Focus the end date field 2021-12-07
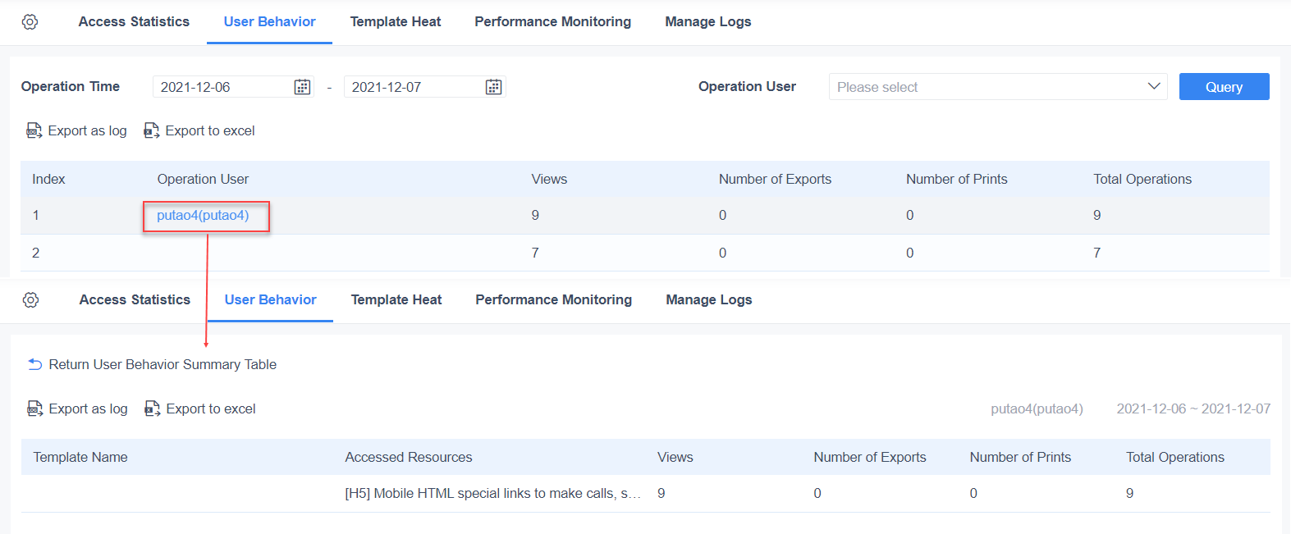Image resolution: width=1291 pixels, height=534 pixels. pyautogui.click(x=424, y=87)
